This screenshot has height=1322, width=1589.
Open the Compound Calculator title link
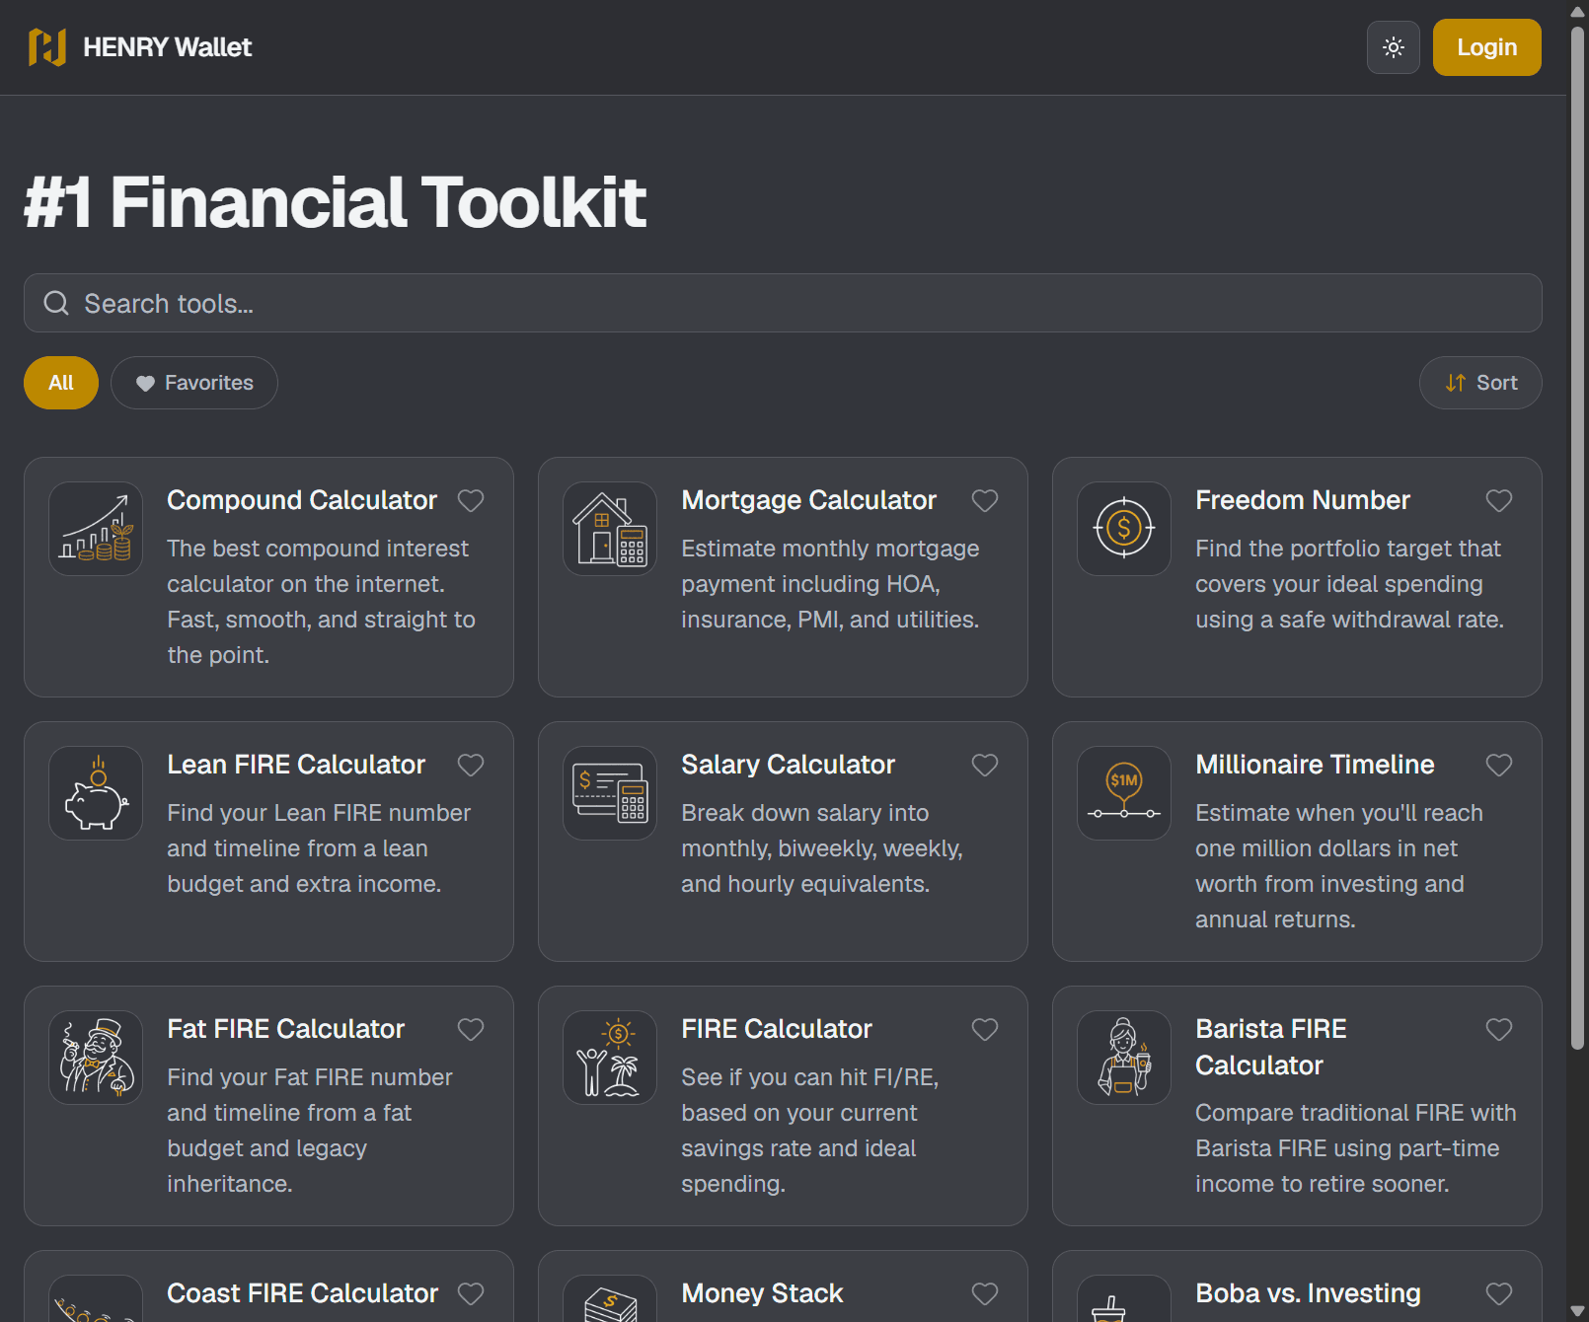tap(301, 500)
